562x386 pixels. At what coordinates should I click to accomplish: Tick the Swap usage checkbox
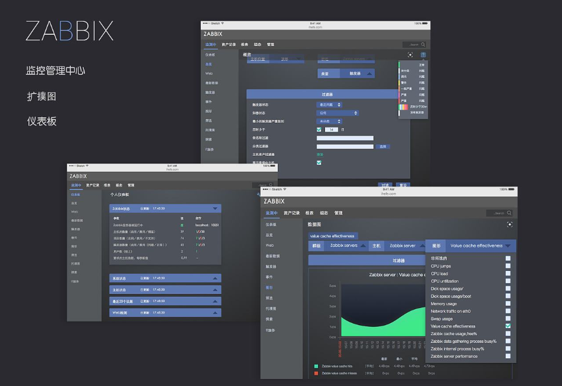pyautogui.click(x=508, y=318)
